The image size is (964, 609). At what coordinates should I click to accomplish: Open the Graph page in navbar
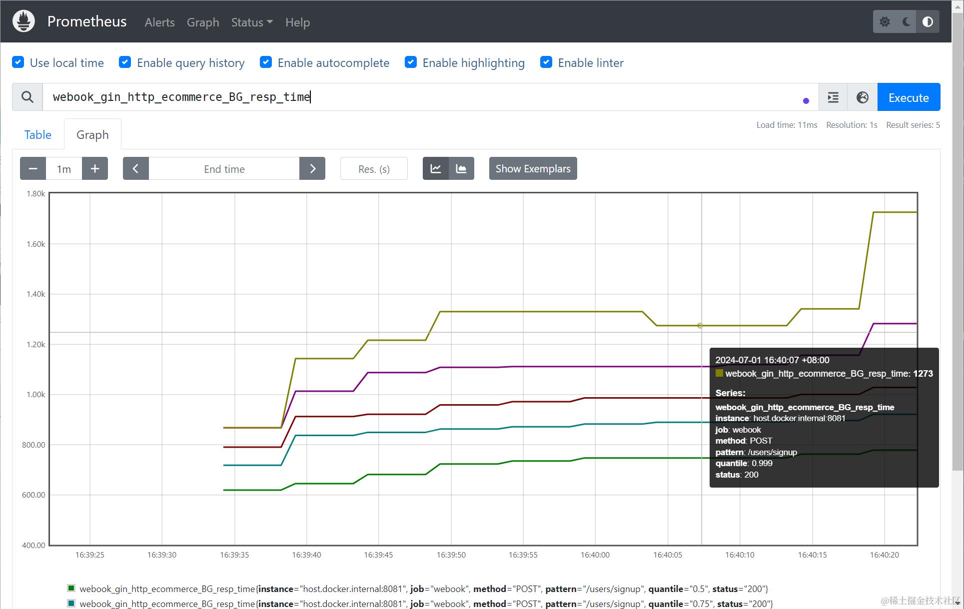pos(203,22)
